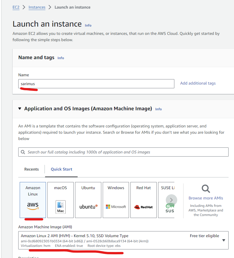Collapse the Application and OS Images section
Screen dimensions: 234x258
[x=20, y=109]
